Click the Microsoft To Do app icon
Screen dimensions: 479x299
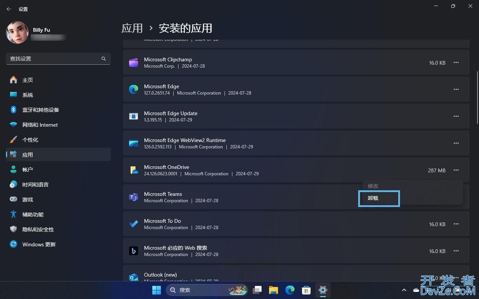coord(134,224)
